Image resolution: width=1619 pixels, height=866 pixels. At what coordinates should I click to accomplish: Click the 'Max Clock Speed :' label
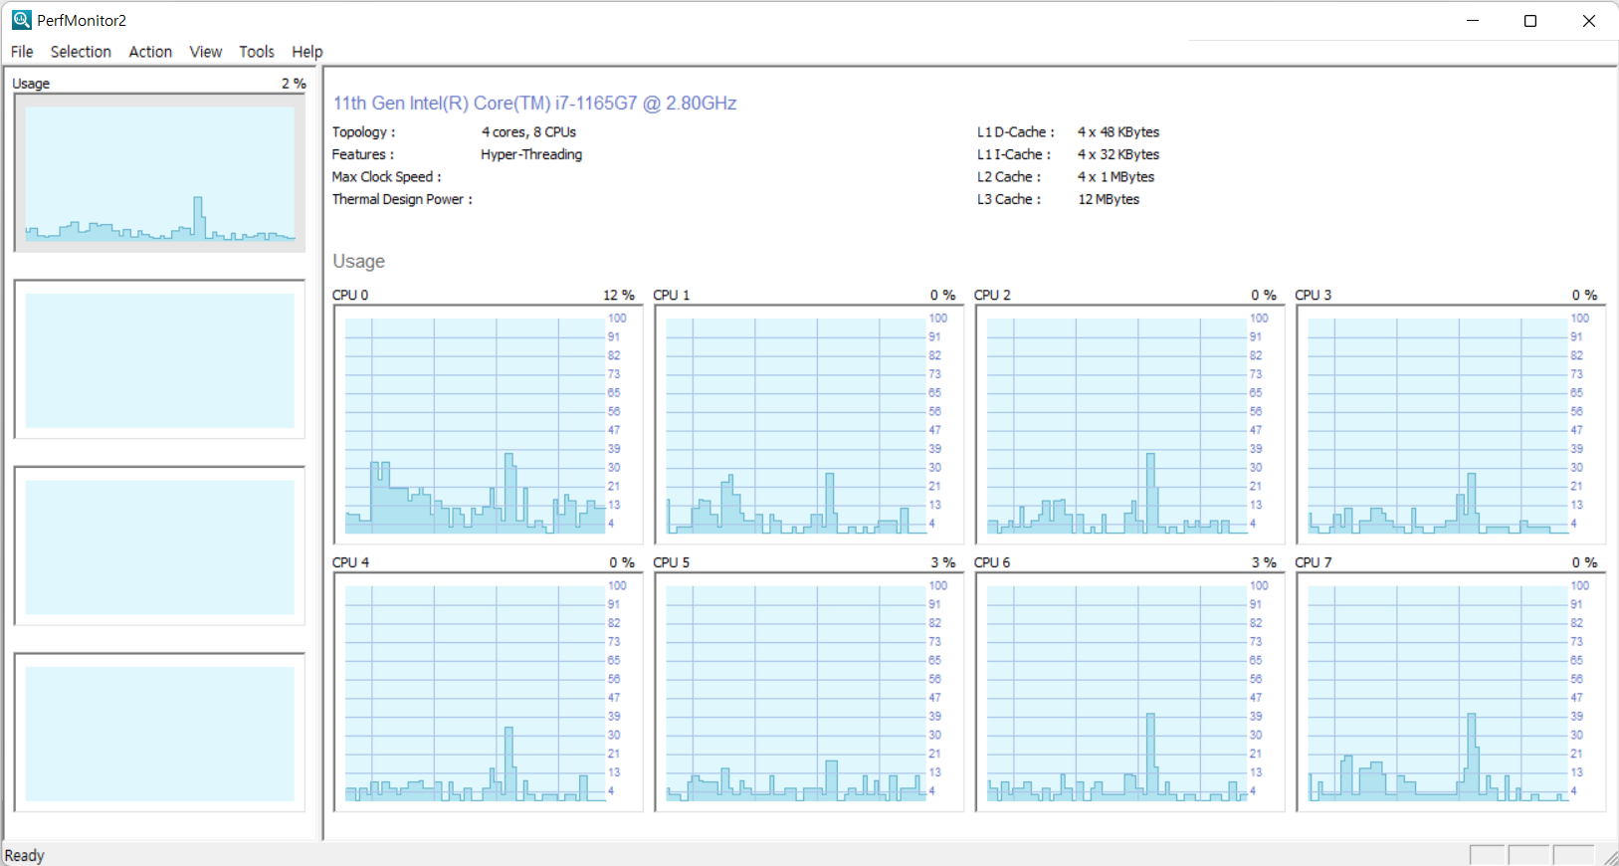(386, 177)
